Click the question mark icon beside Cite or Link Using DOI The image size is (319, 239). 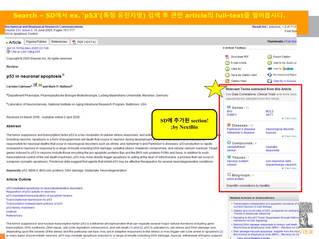coord(8,52)
